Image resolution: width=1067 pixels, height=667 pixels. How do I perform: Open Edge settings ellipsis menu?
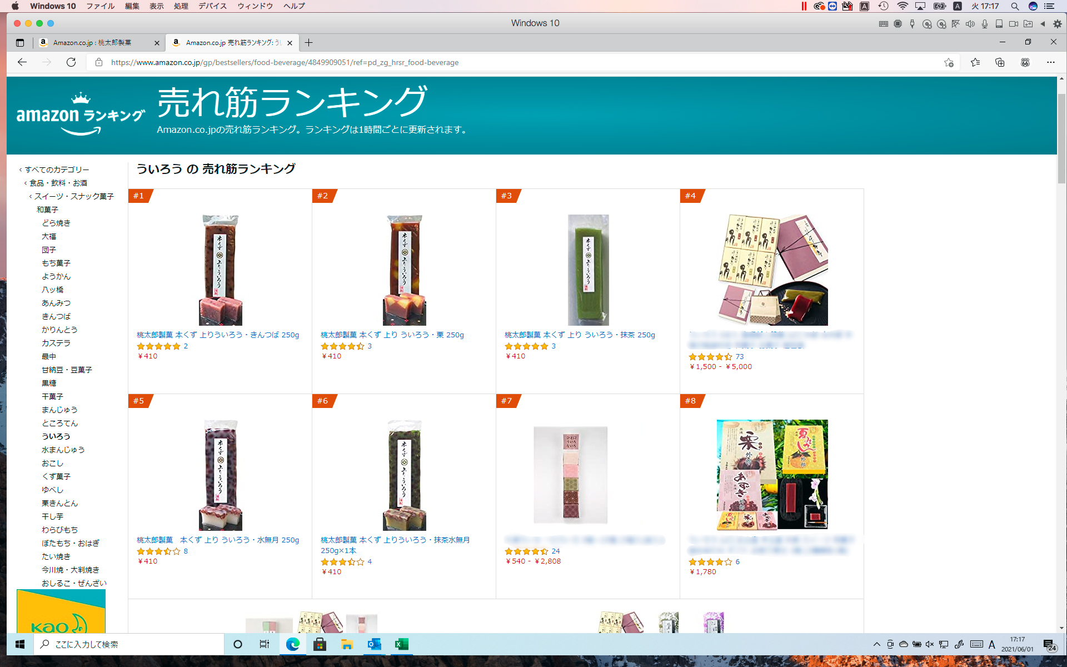coord(1050,62)
